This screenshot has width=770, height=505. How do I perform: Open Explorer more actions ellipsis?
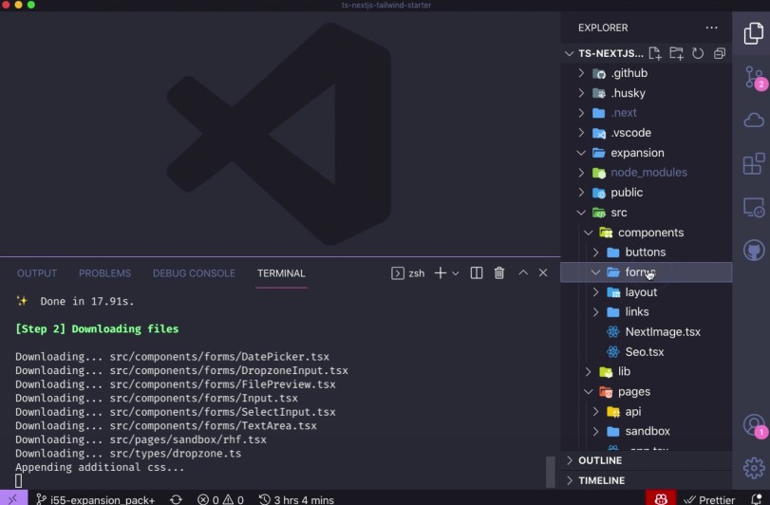711,28
